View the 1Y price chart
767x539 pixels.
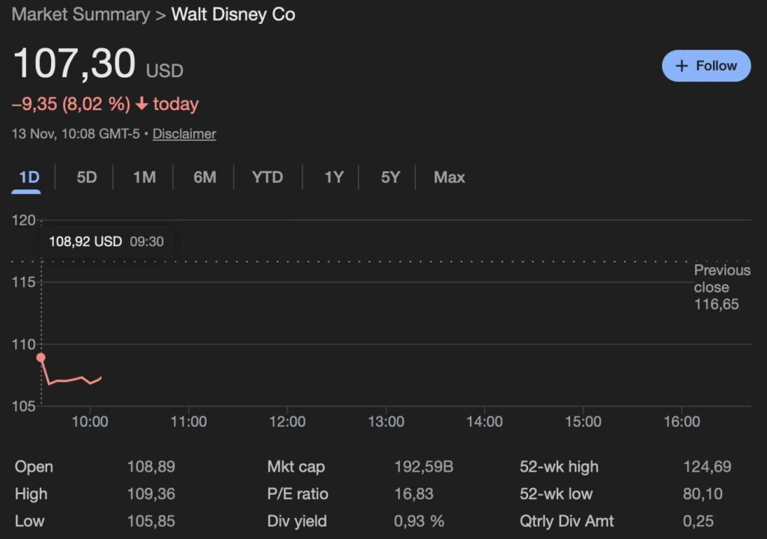[x=333, y=177]
